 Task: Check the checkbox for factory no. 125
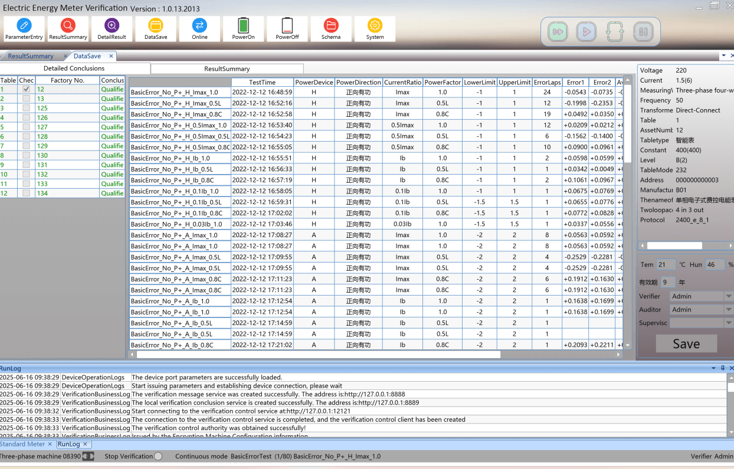[x=26, y=108]
